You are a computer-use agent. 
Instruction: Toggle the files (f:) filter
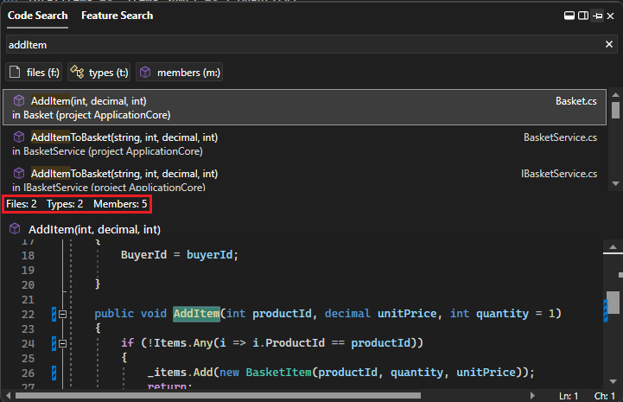pyautogui.click(x=34, y=73)
